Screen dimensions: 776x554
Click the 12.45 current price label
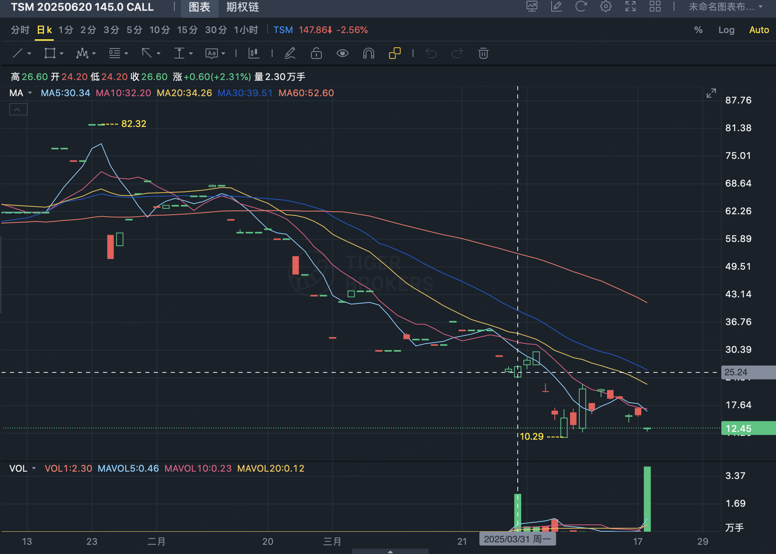click(x=748, y=428)
